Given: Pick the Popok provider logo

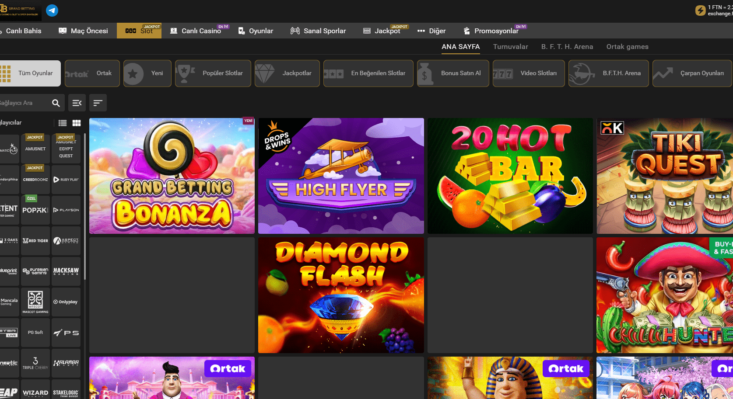Looking at the screenshot, I should click(x=35, y=210).
